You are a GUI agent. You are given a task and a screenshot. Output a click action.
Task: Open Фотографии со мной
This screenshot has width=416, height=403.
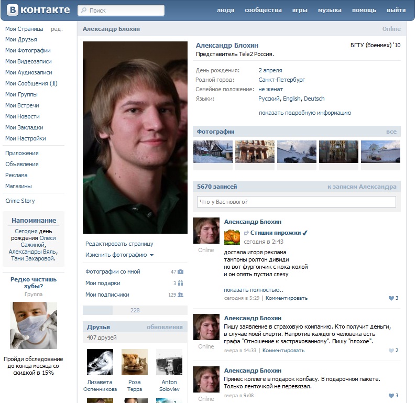113,271
